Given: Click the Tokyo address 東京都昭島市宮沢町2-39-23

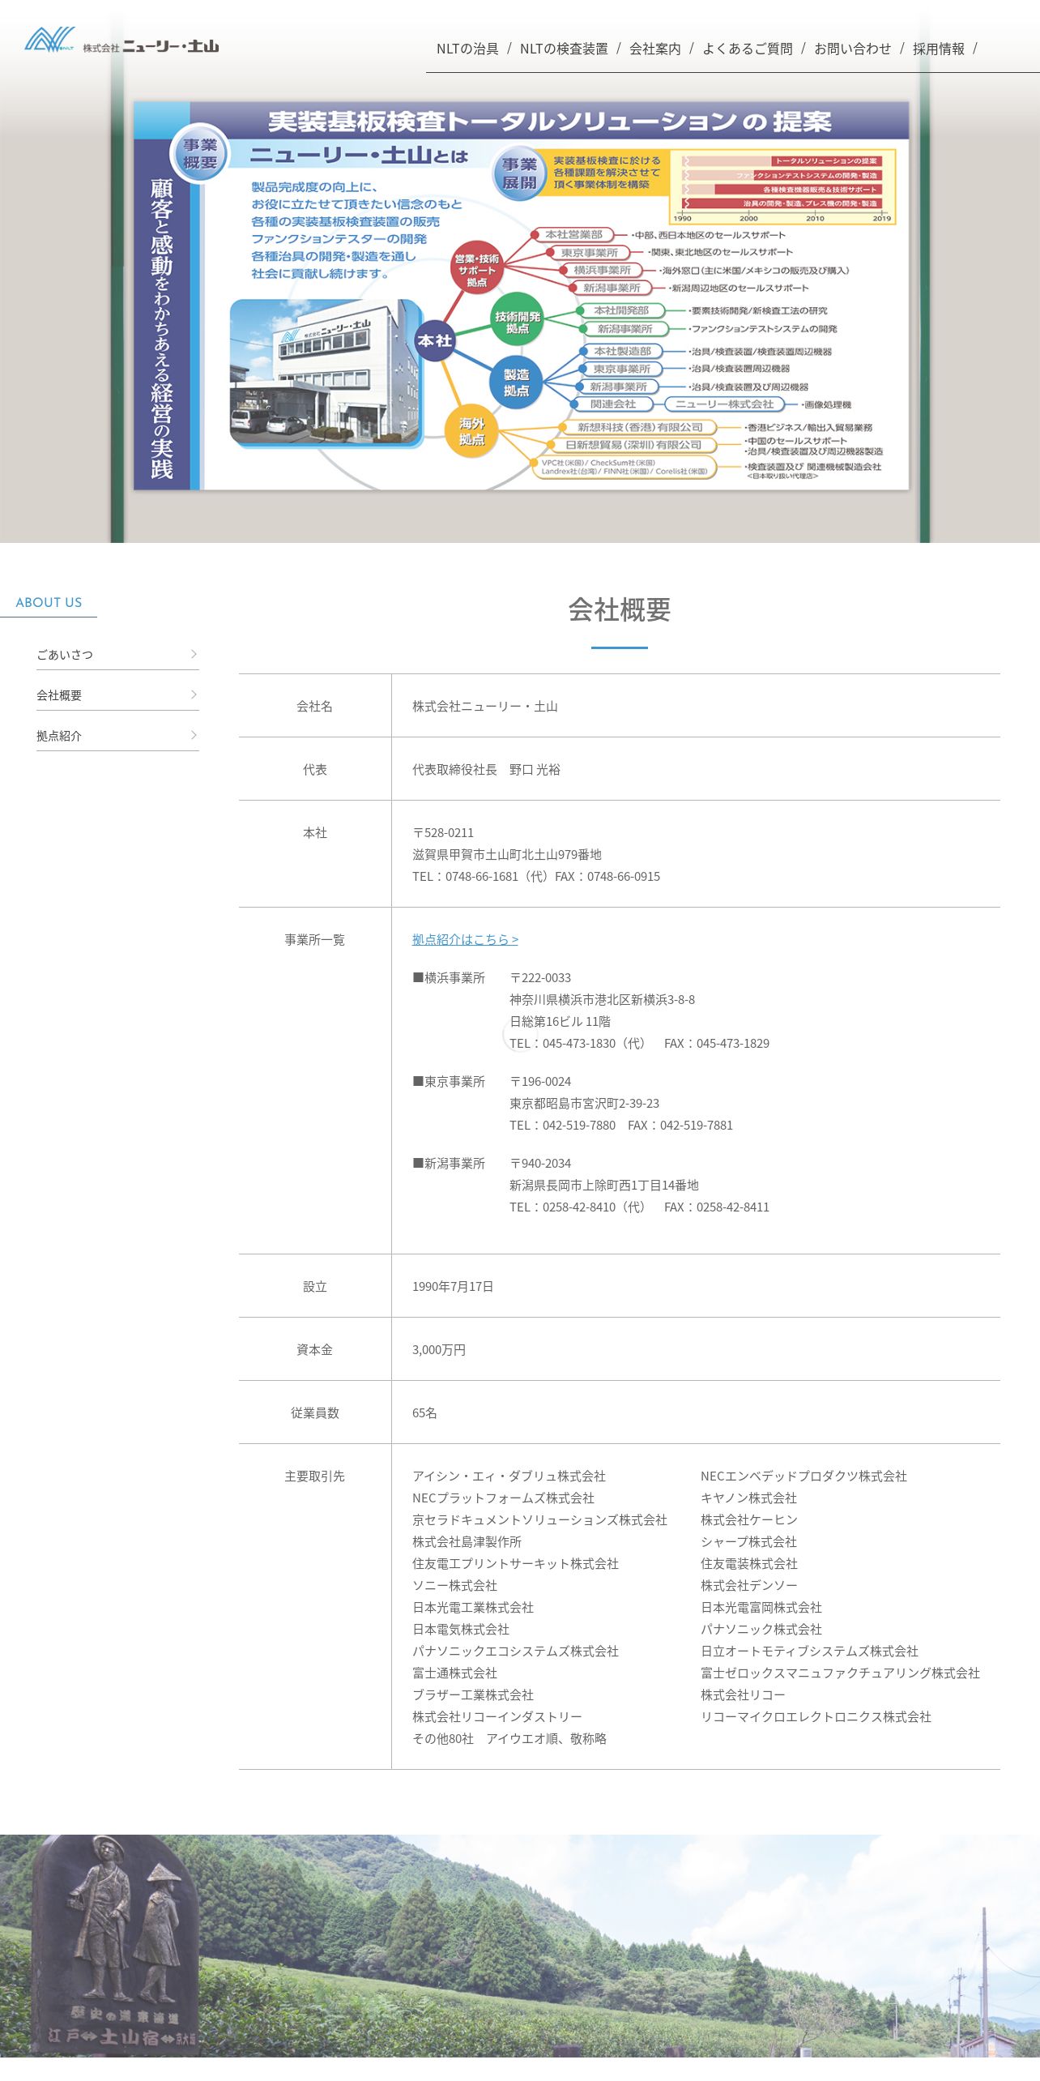Looking at the screenshot, I should (x=584, y=1103).
